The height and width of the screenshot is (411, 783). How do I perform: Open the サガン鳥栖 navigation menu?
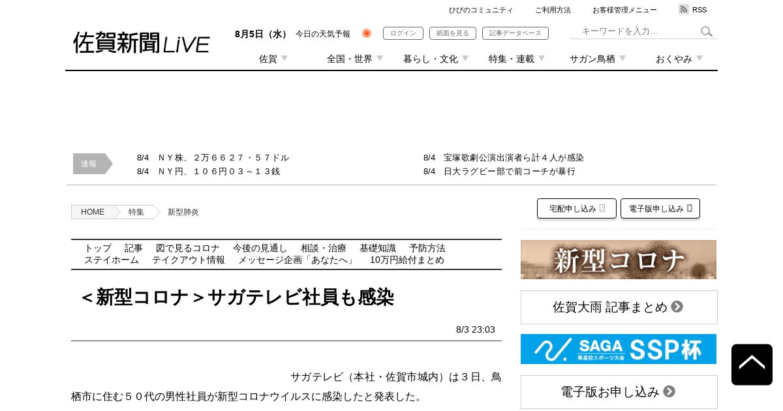coord(592,59)
